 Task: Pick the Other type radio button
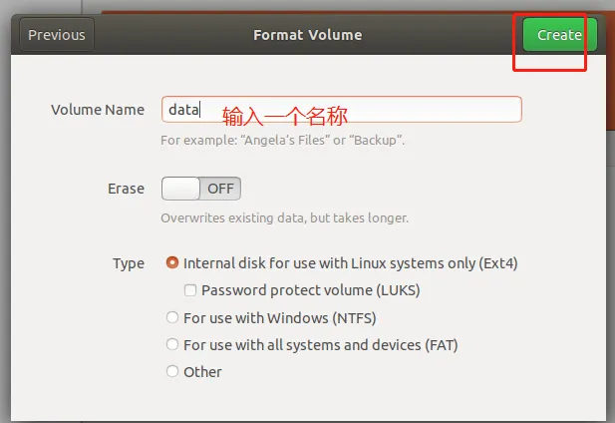[173, 372]
